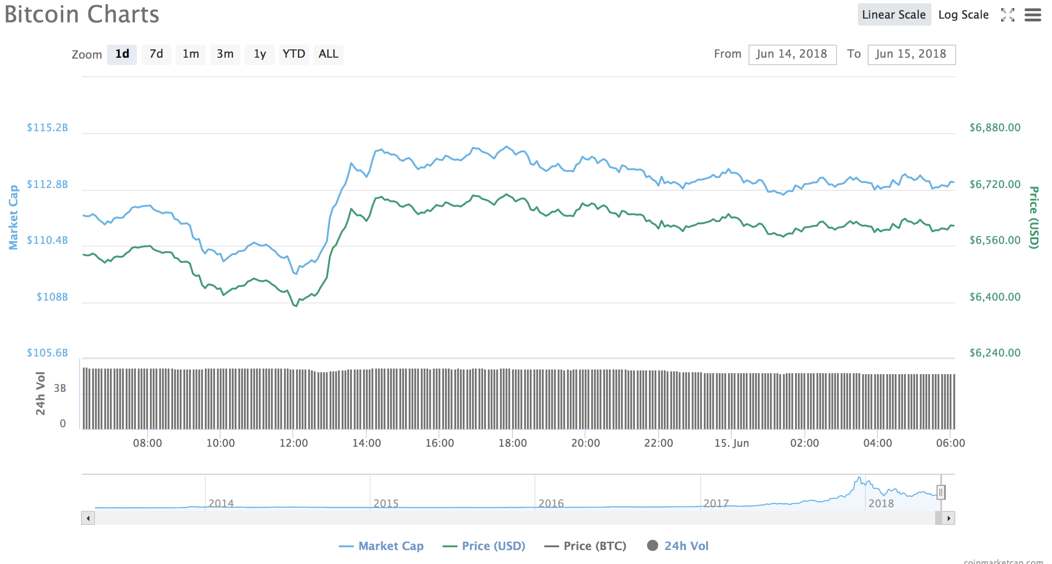Viewport: 1052px width, 564px height.
Task: Set zoom to 1m
Action: pos(191,54)
